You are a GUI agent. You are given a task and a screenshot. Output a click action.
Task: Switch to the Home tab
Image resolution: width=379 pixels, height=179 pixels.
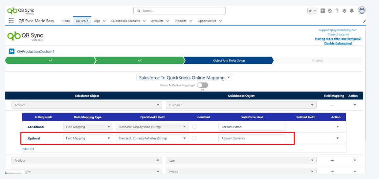coord(66,21)
